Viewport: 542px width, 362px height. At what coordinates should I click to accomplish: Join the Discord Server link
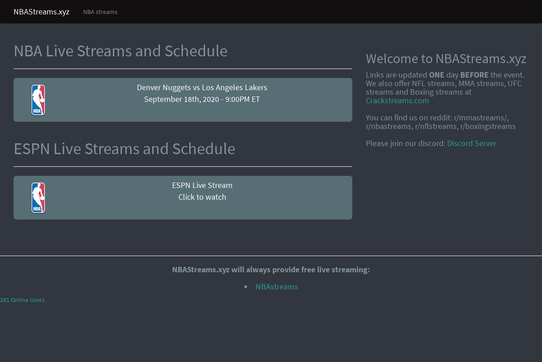click(472, 143)
